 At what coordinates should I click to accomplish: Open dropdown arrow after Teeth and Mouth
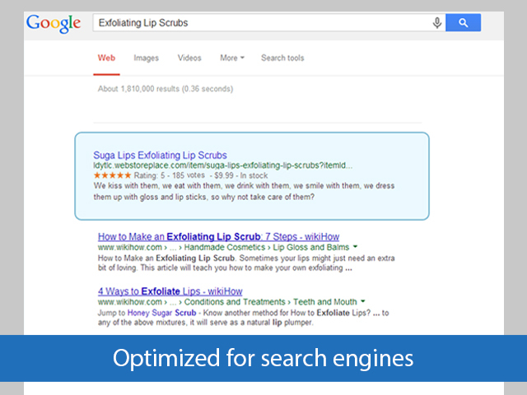coord(363,301)
